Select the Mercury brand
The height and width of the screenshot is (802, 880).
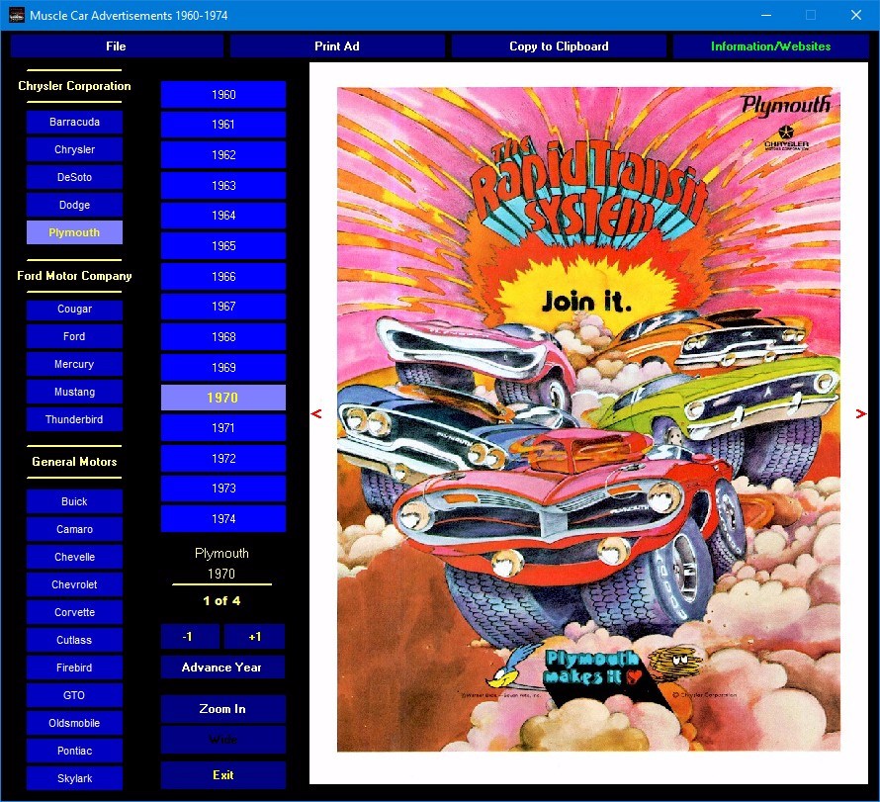[x=74, y=364]
